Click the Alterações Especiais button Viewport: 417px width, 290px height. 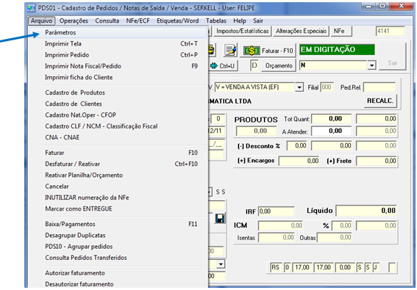click(301, 31)
